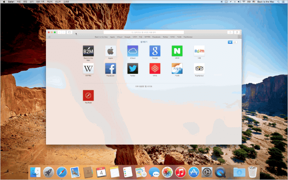288x180 pixels.
Task: Open the green N Naver favorite tile
Action: coord(177,51)
